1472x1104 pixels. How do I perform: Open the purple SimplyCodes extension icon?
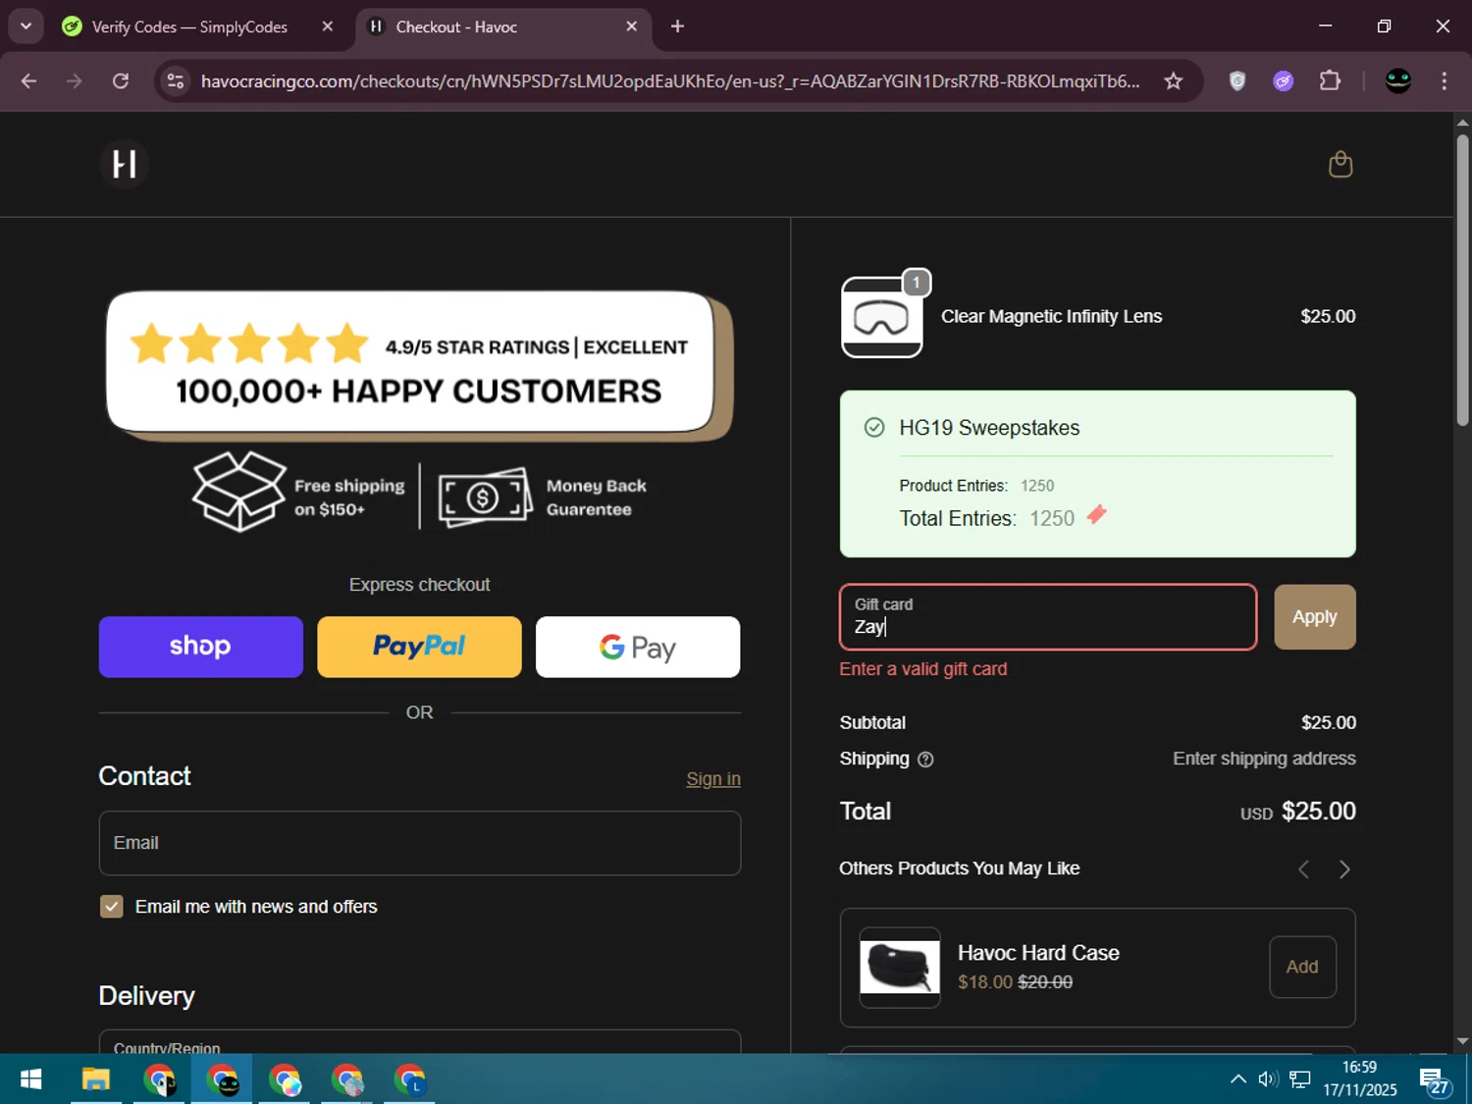[x=1284, y=81]
